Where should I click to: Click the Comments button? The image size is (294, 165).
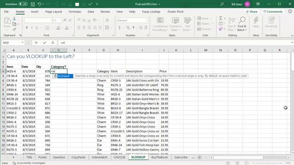click(273, 11)
